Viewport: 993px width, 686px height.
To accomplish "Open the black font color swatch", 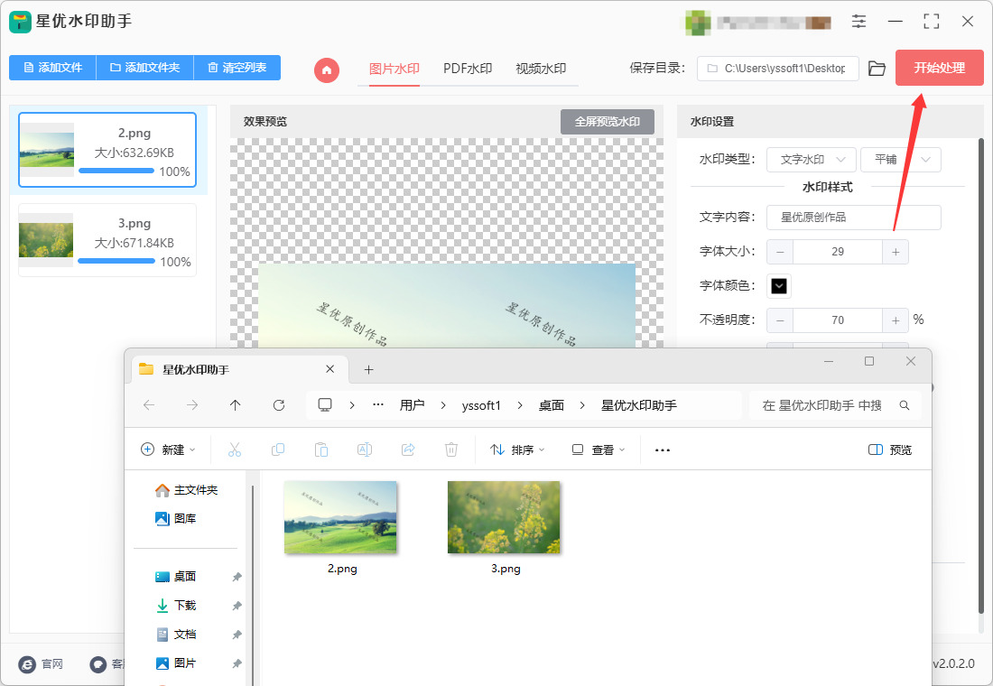I will coord(779,285).
